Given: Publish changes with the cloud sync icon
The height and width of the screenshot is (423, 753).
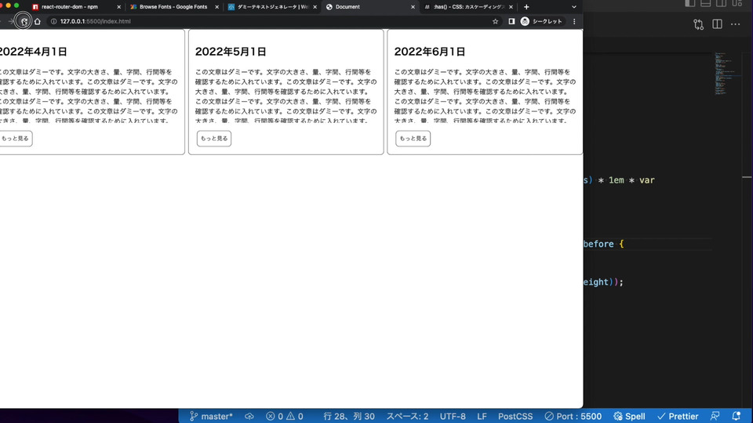Looking at the screenshot, I should 249,416.
